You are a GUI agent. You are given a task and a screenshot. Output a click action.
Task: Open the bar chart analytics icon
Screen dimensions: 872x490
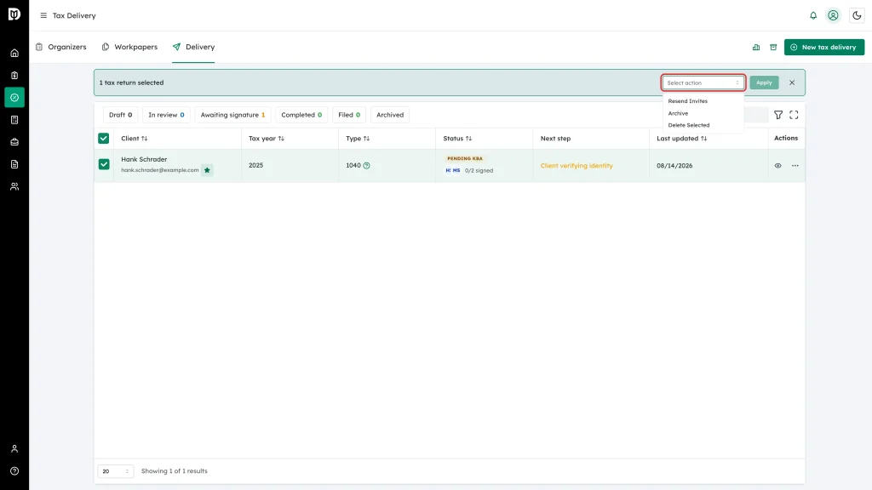coord(756,48)
